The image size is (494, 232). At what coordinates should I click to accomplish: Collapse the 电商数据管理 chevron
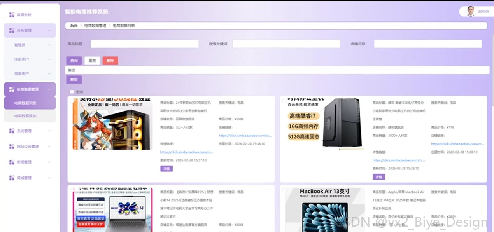click(x=49, y=89)
